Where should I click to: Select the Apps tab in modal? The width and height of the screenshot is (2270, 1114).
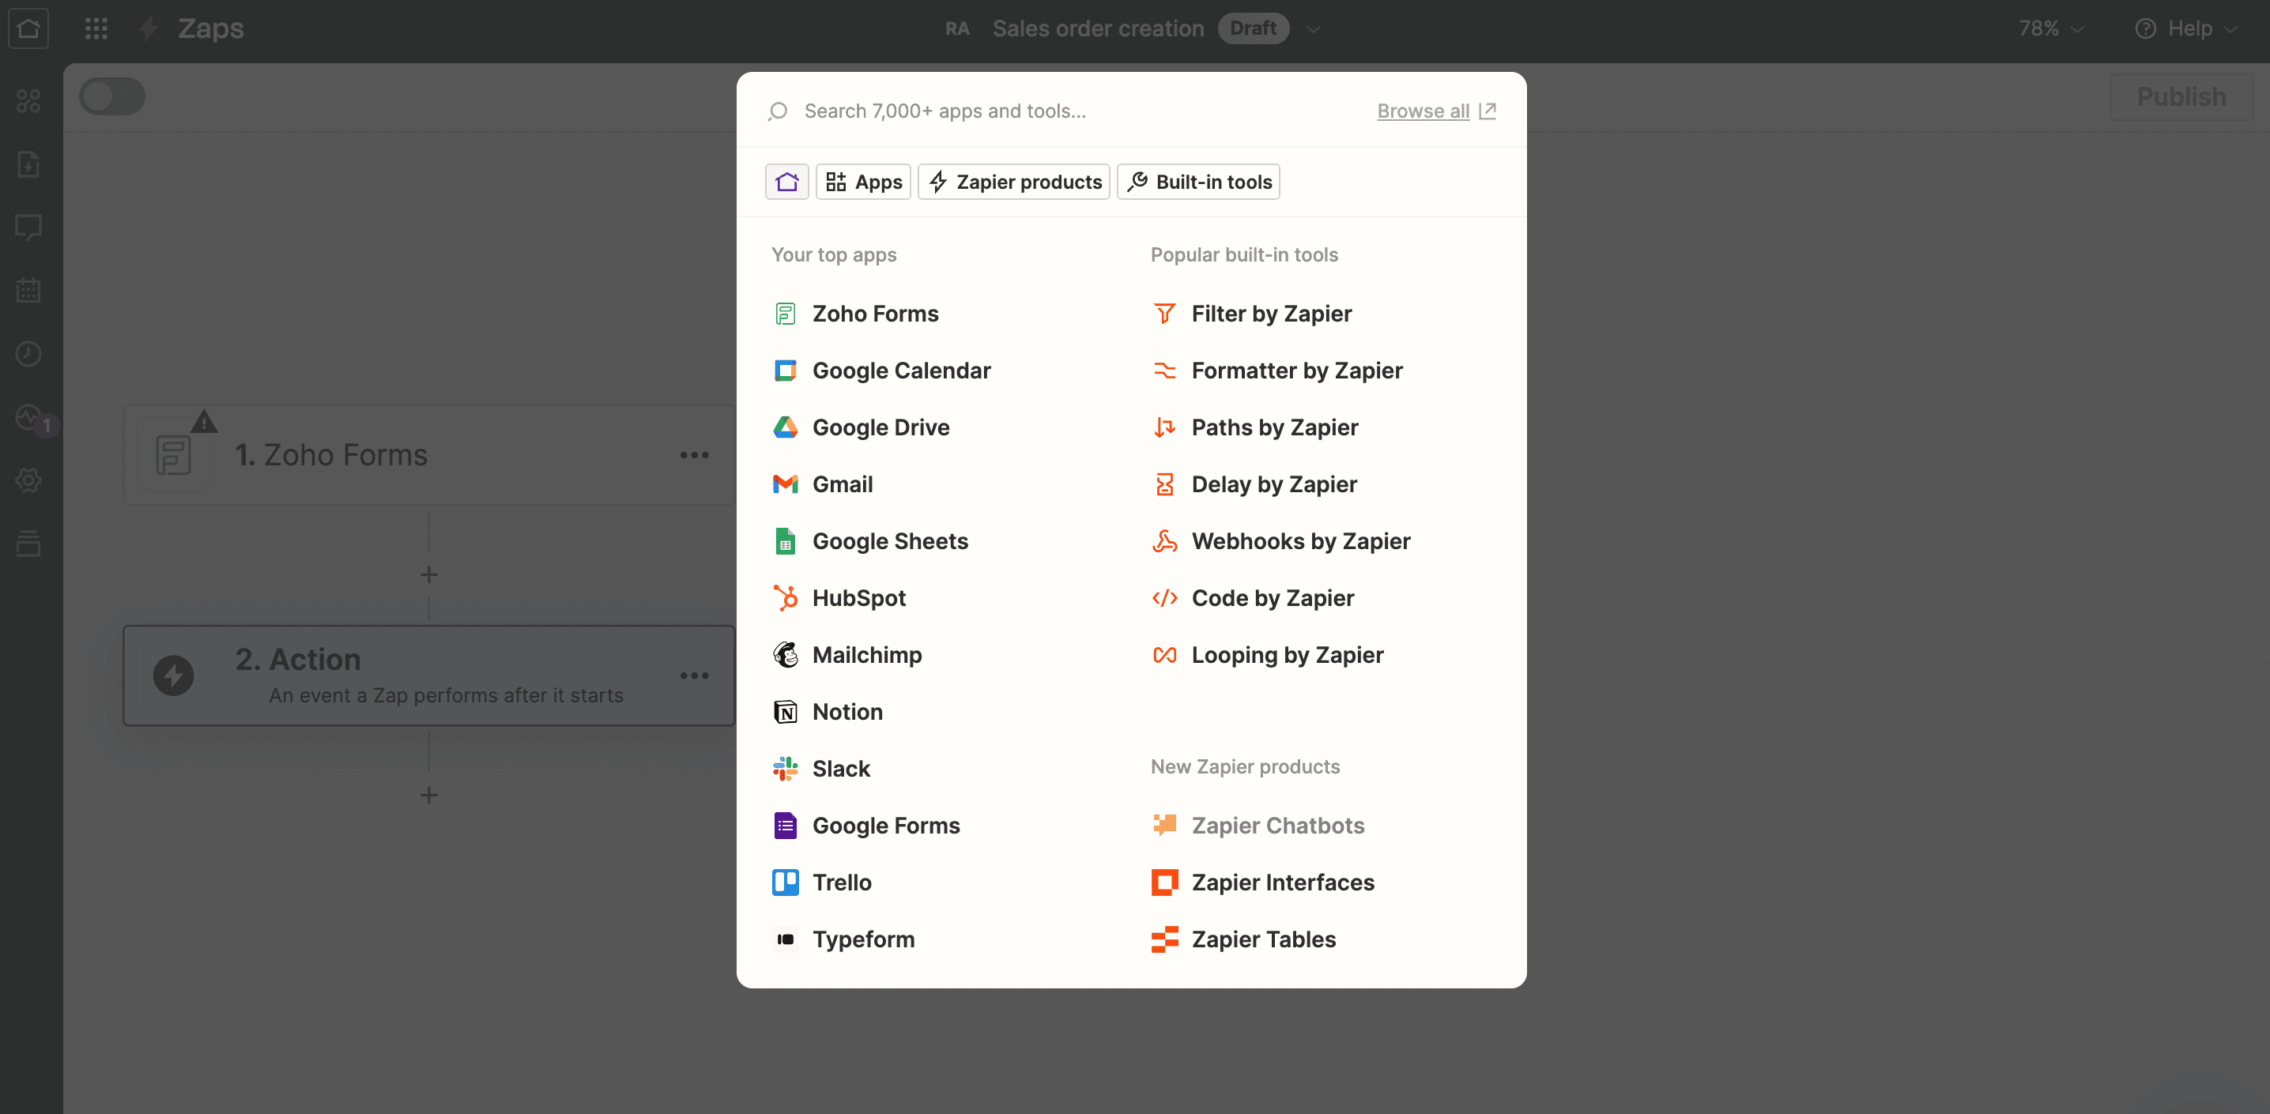(x=863, y=181)
